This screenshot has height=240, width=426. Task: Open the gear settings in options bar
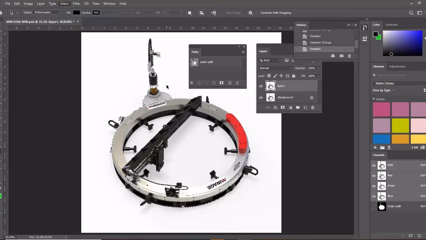[250, 13]
